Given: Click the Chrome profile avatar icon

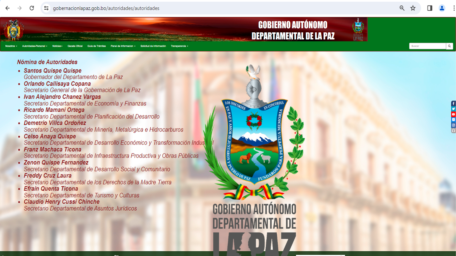Looking at the screenshot, I should click(x=442, y=8).
